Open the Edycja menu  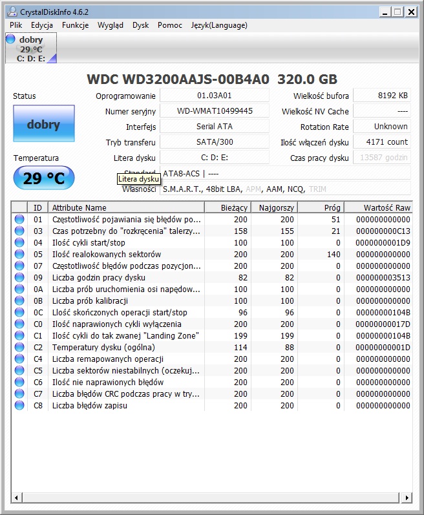(42, 25)
